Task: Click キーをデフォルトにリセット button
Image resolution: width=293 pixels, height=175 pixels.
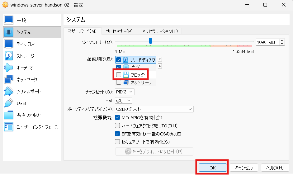Action: pos(154,151)
